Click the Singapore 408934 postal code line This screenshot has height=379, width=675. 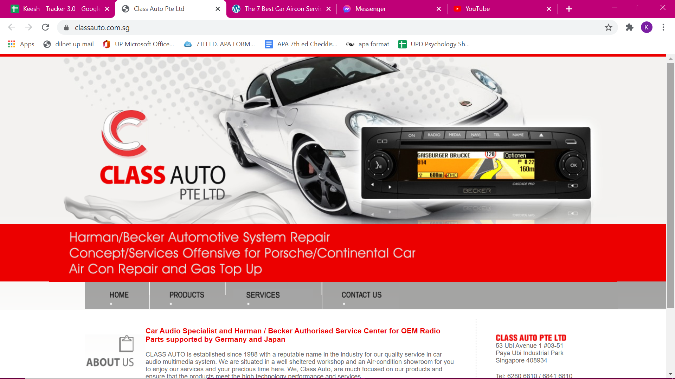[x=521, y=360]
